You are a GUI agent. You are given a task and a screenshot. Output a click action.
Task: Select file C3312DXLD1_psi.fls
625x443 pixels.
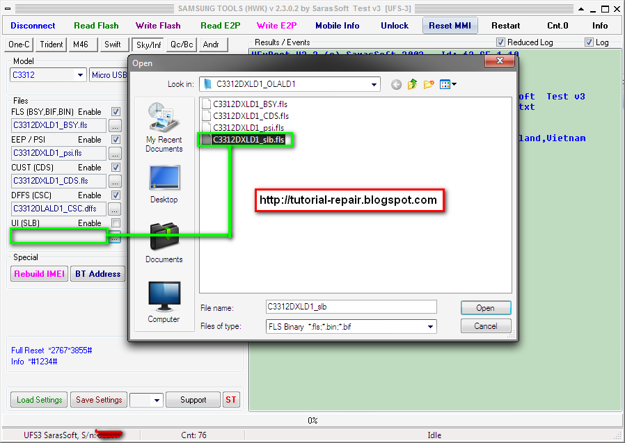pos(243,128)
